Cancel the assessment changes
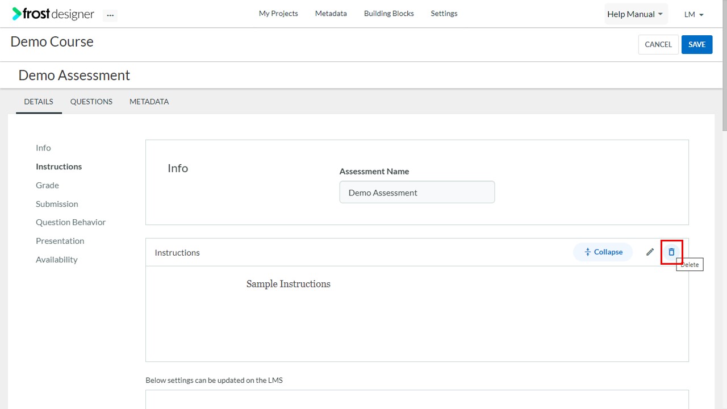 658,44
